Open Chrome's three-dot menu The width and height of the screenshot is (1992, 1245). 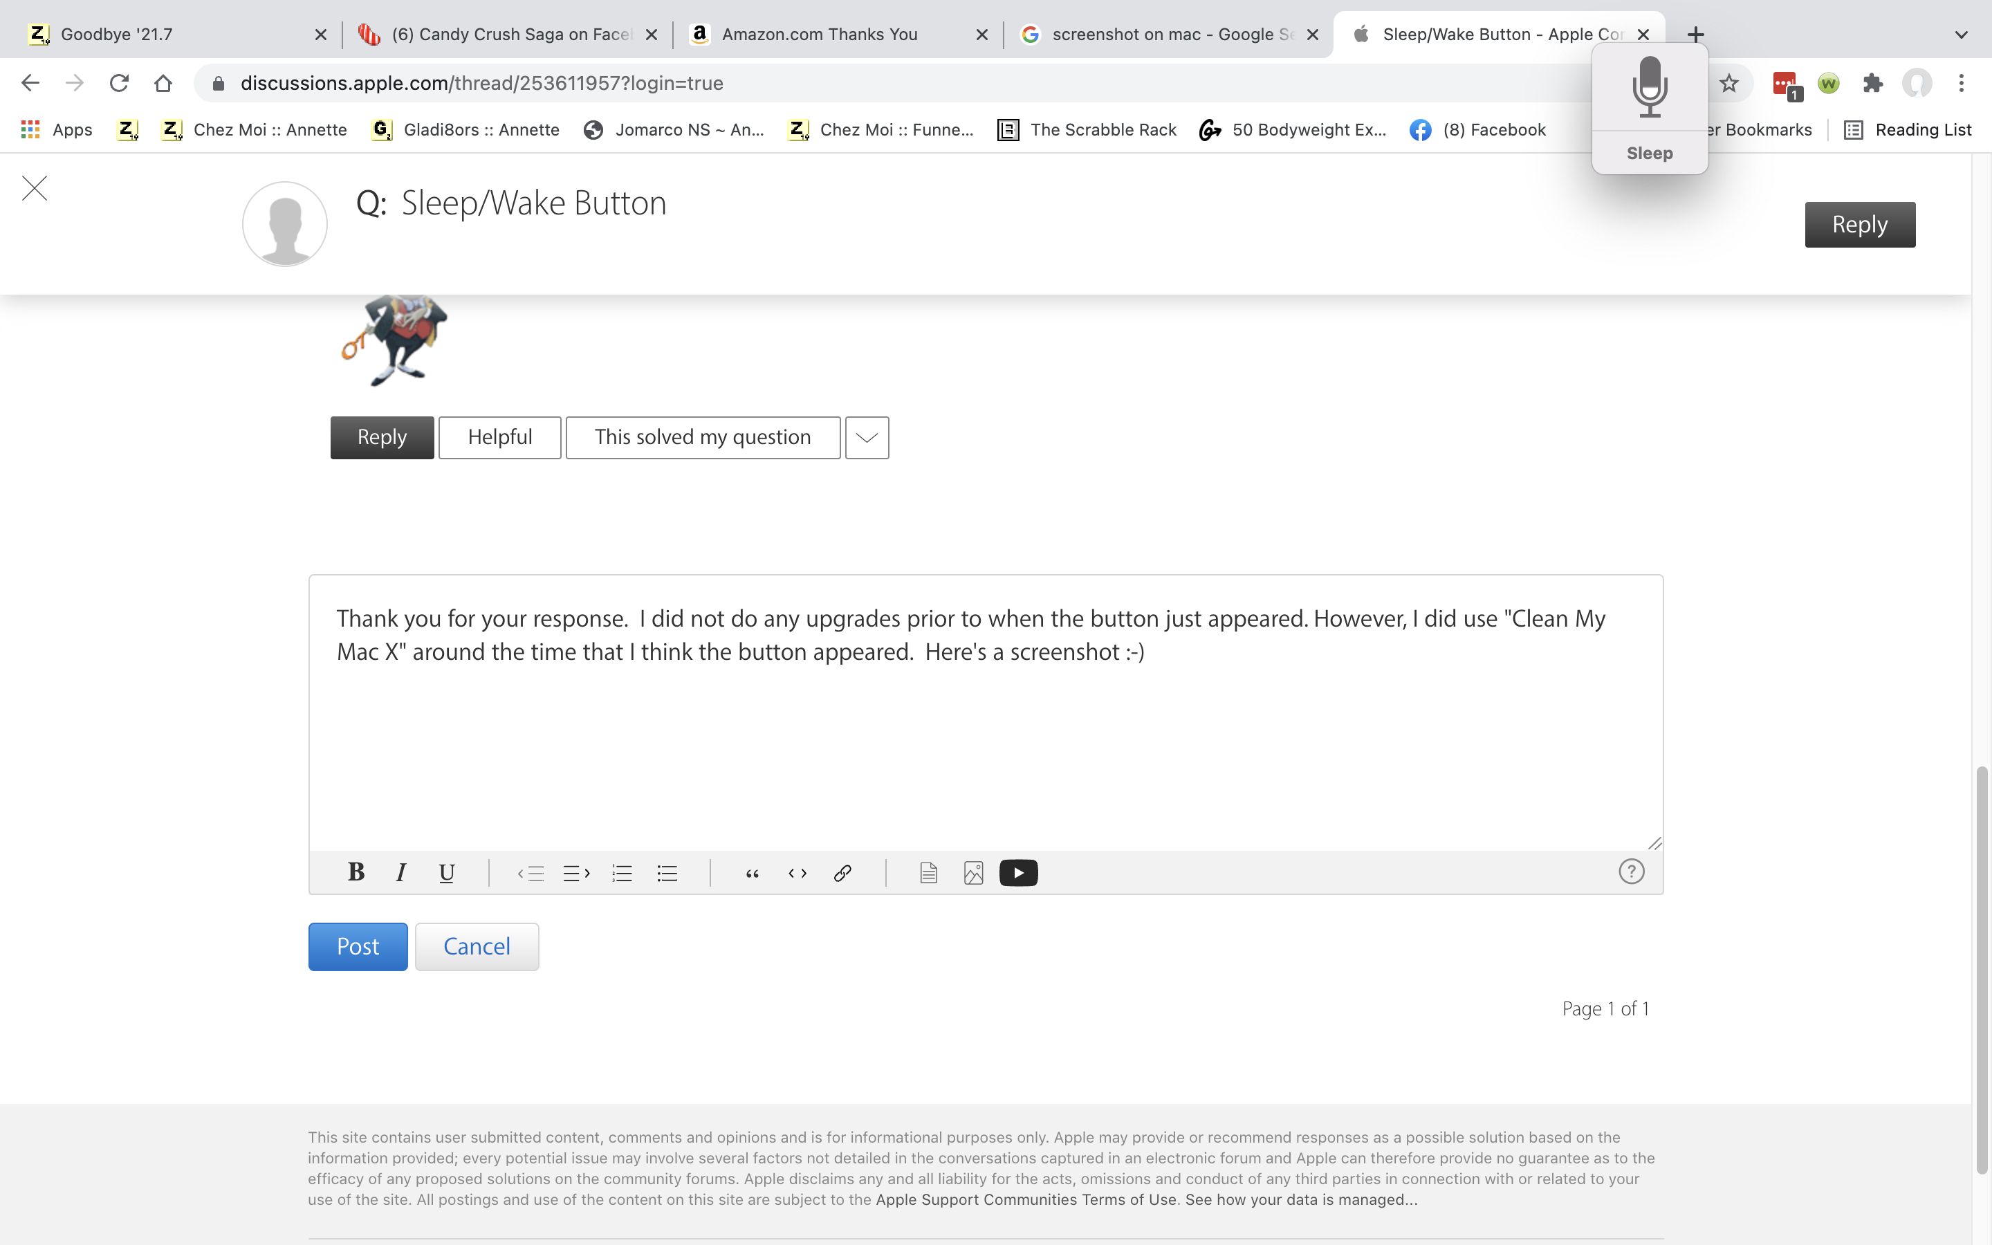pyautogui.click(x=1961, y=83)
